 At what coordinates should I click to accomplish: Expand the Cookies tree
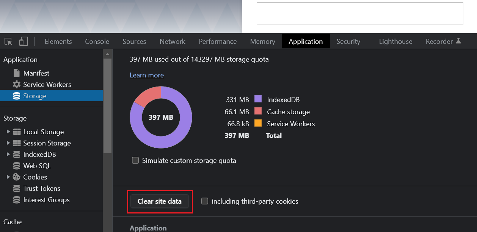click(8, 177)
